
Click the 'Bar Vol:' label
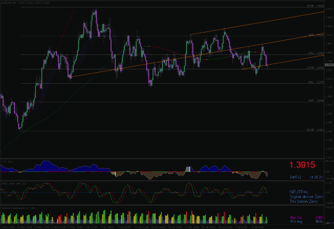(x=297, y=217)
